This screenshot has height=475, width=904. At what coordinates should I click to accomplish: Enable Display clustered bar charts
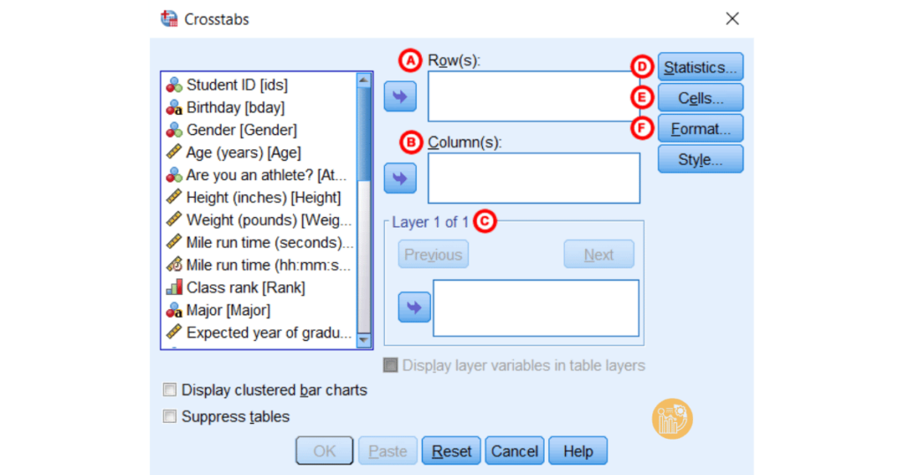169,389
